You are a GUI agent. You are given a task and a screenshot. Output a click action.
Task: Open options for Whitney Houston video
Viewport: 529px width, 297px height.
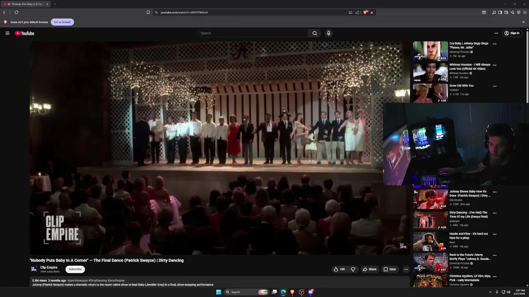point(494,65)
